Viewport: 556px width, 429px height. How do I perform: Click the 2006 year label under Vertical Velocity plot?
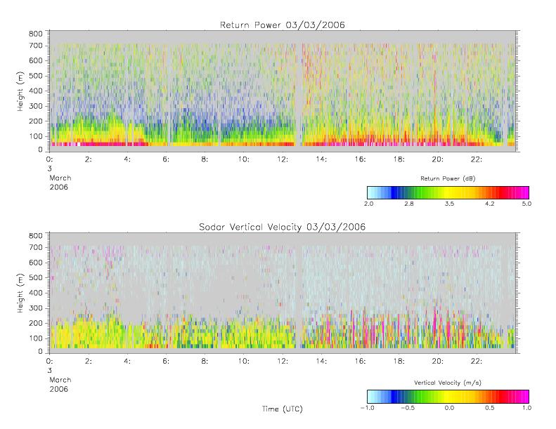point(58,389)
